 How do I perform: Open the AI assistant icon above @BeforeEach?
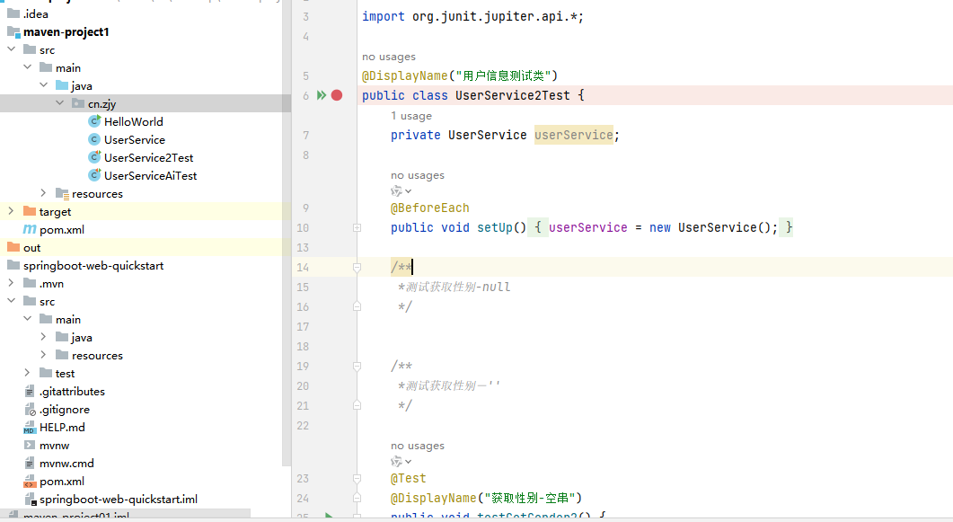click(401, 190)
